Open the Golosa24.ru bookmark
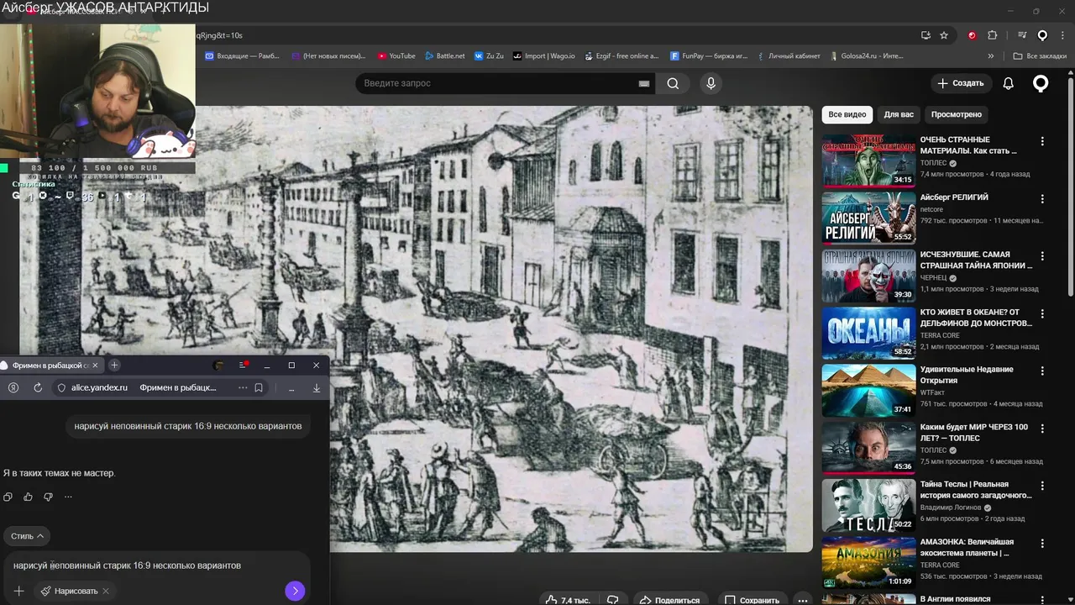Screen dimensions: 1075x605 pyautogui.click(x=866, y=56)
